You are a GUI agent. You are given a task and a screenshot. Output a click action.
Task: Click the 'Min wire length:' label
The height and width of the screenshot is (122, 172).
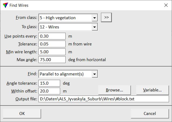[21, 52]
